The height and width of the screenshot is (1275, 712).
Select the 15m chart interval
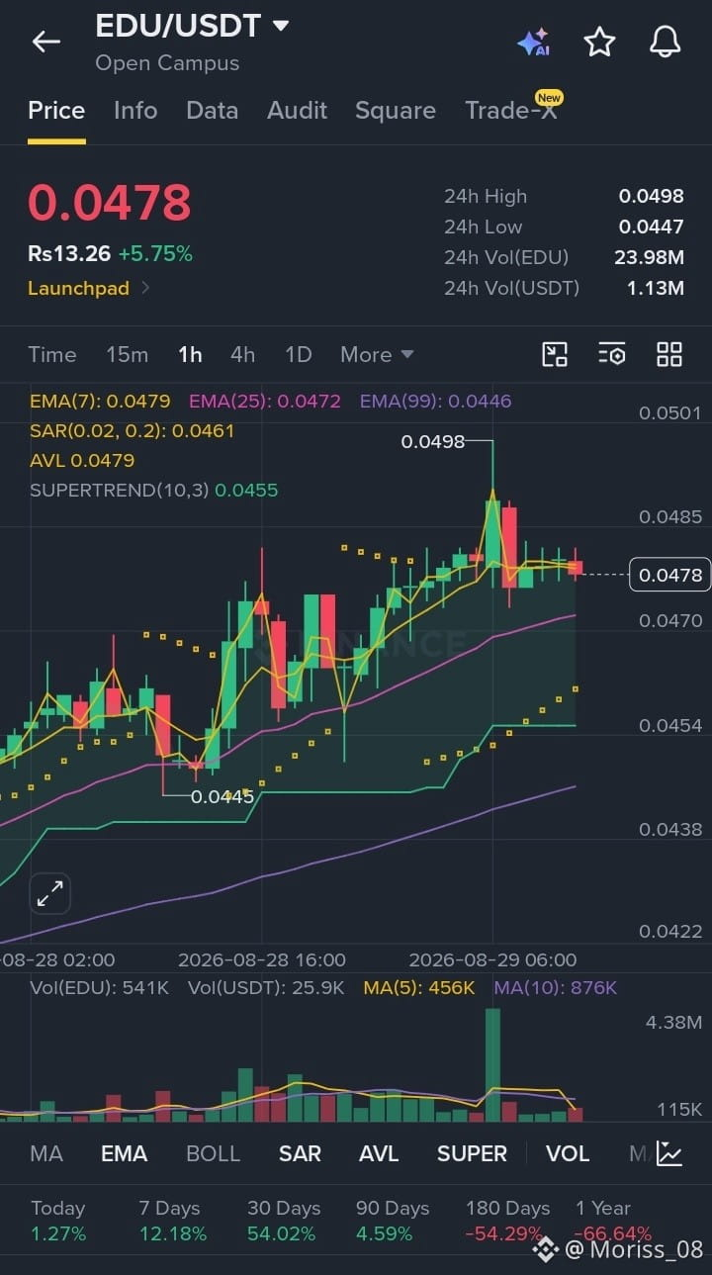coord(127,354)
